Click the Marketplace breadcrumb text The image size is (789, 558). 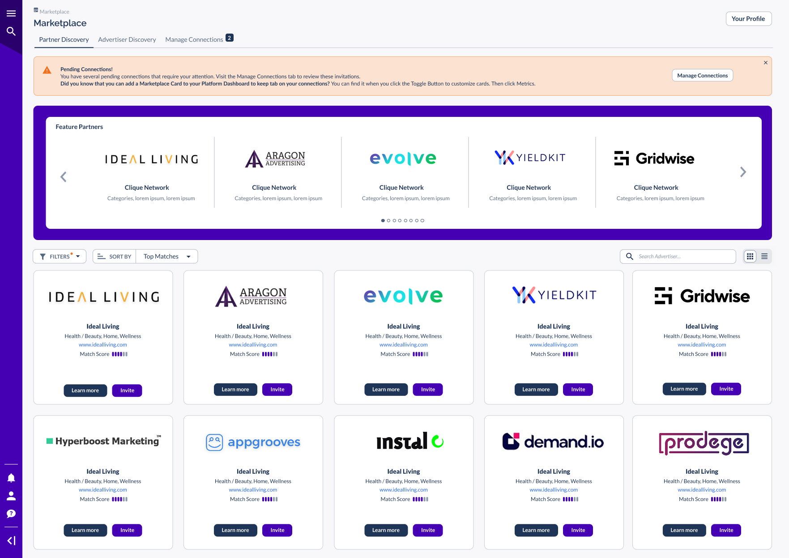coord(54,12)
